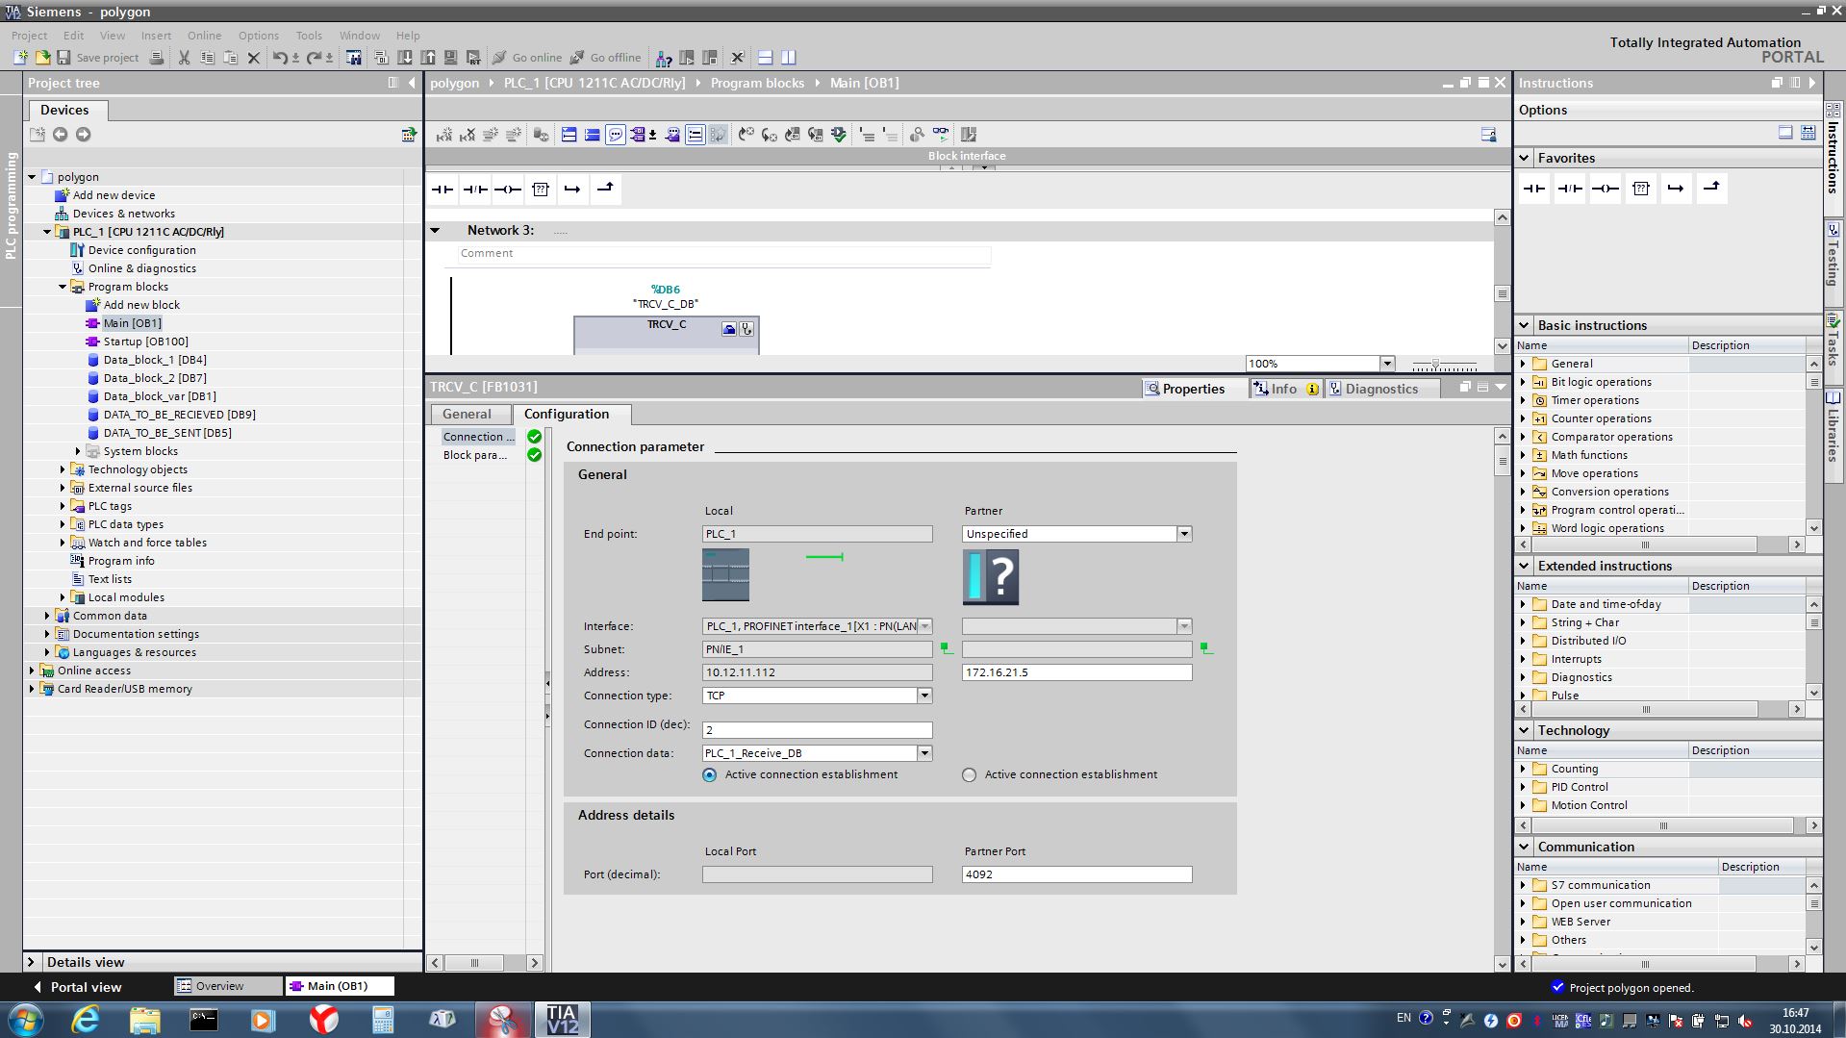Insert an output coil from editor favorites
Screen dimensions: 1846x1038
coord(508,190)
